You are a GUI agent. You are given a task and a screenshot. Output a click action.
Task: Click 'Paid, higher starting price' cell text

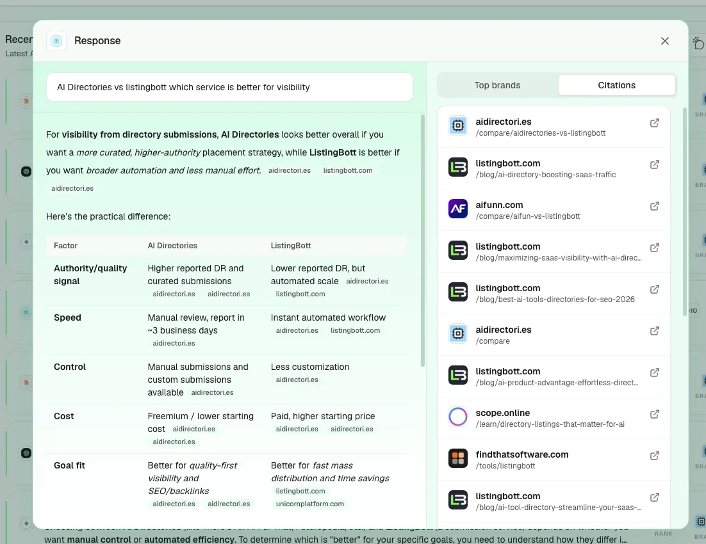[323, 416]
